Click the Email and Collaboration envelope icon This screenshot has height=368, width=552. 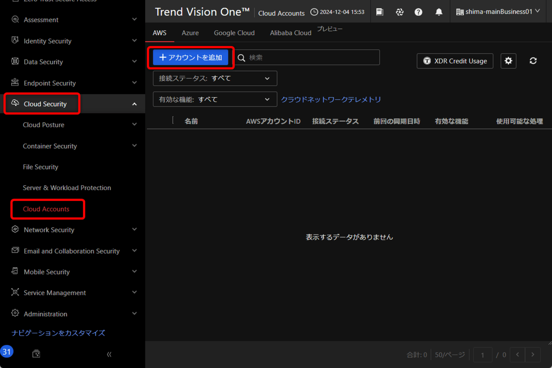15,250
